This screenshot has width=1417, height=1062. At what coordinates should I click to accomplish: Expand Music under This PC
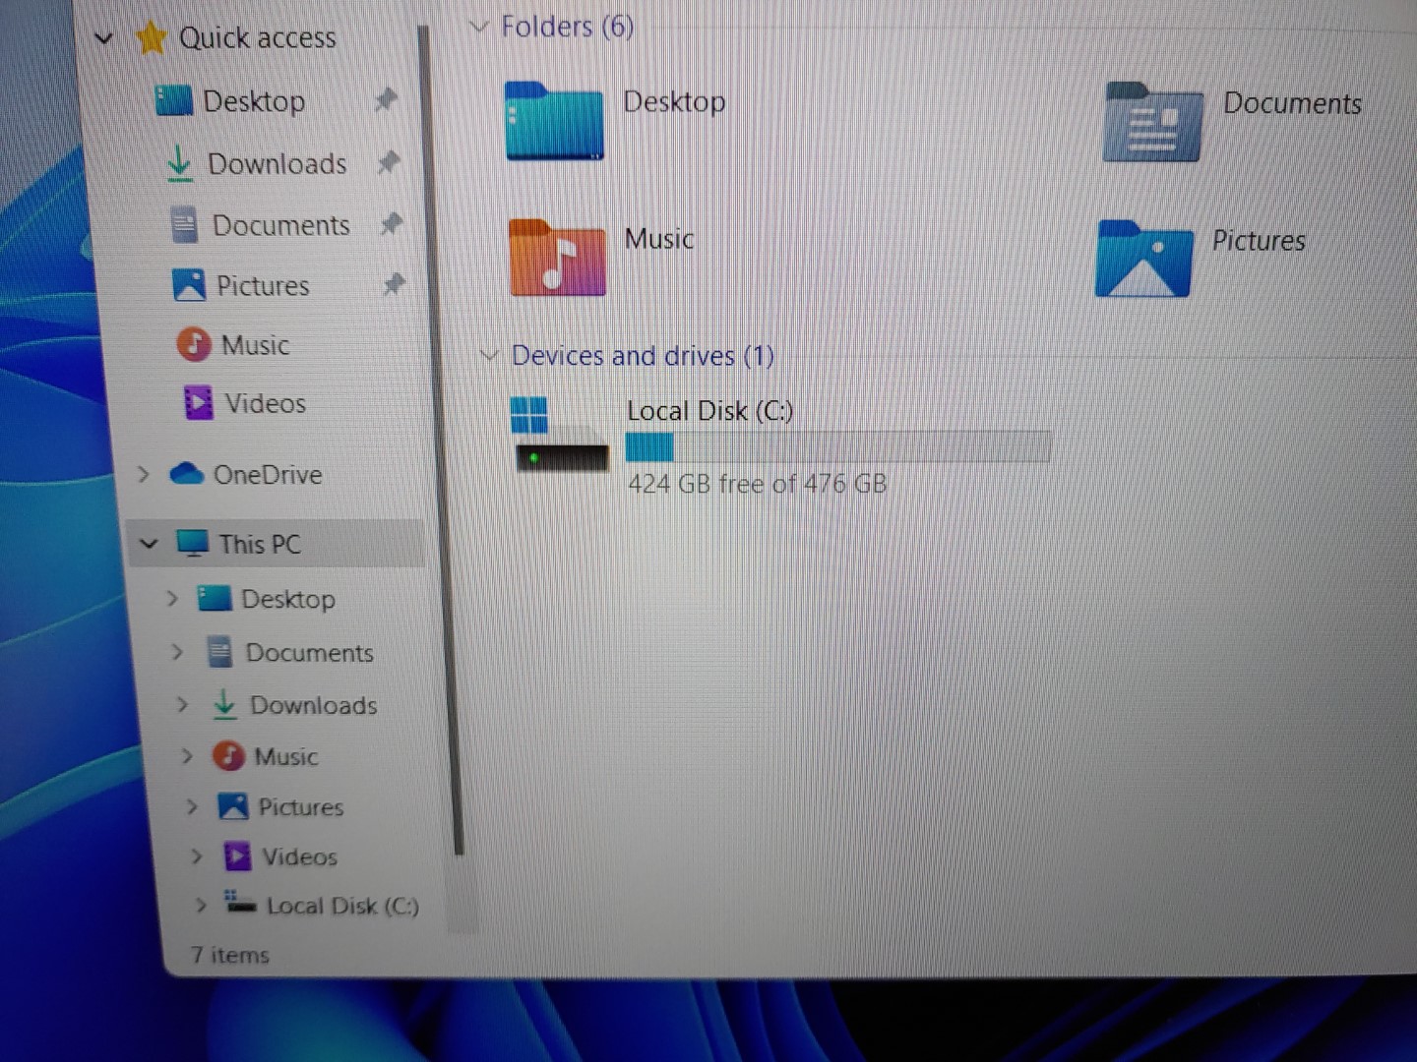tap(187, 756)
